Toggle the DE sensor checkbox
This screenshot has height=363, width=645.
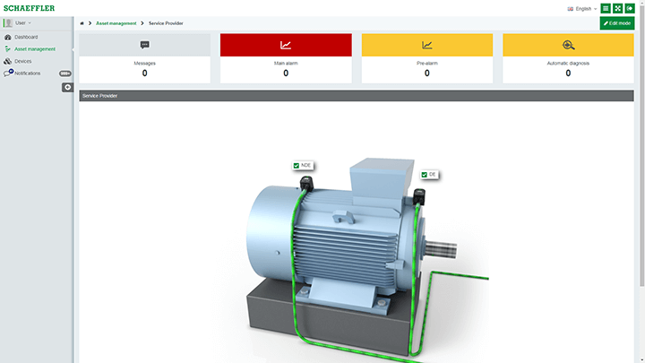425,175
